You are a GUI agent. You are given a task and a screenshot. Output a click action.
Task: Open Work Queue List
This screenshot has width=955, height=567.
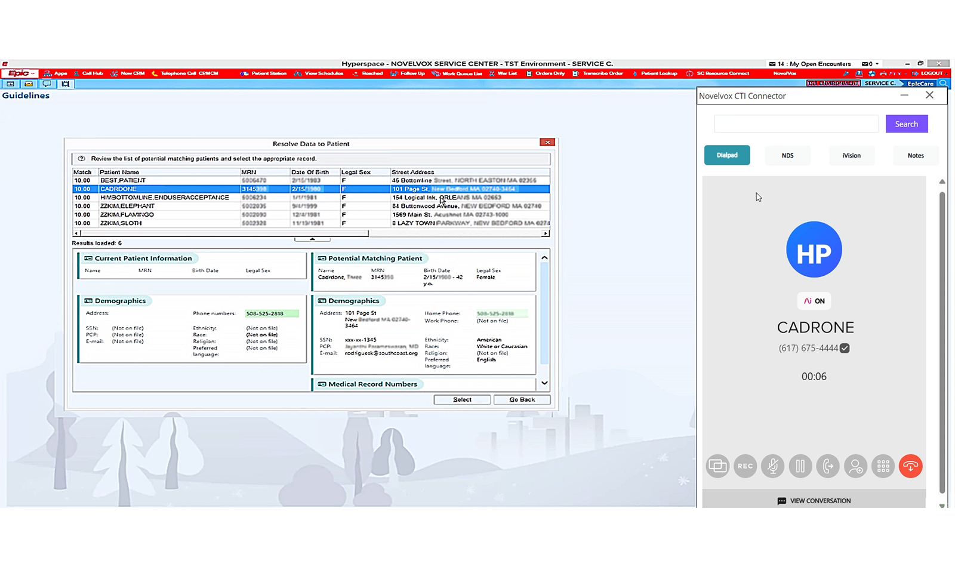[457, 73]
